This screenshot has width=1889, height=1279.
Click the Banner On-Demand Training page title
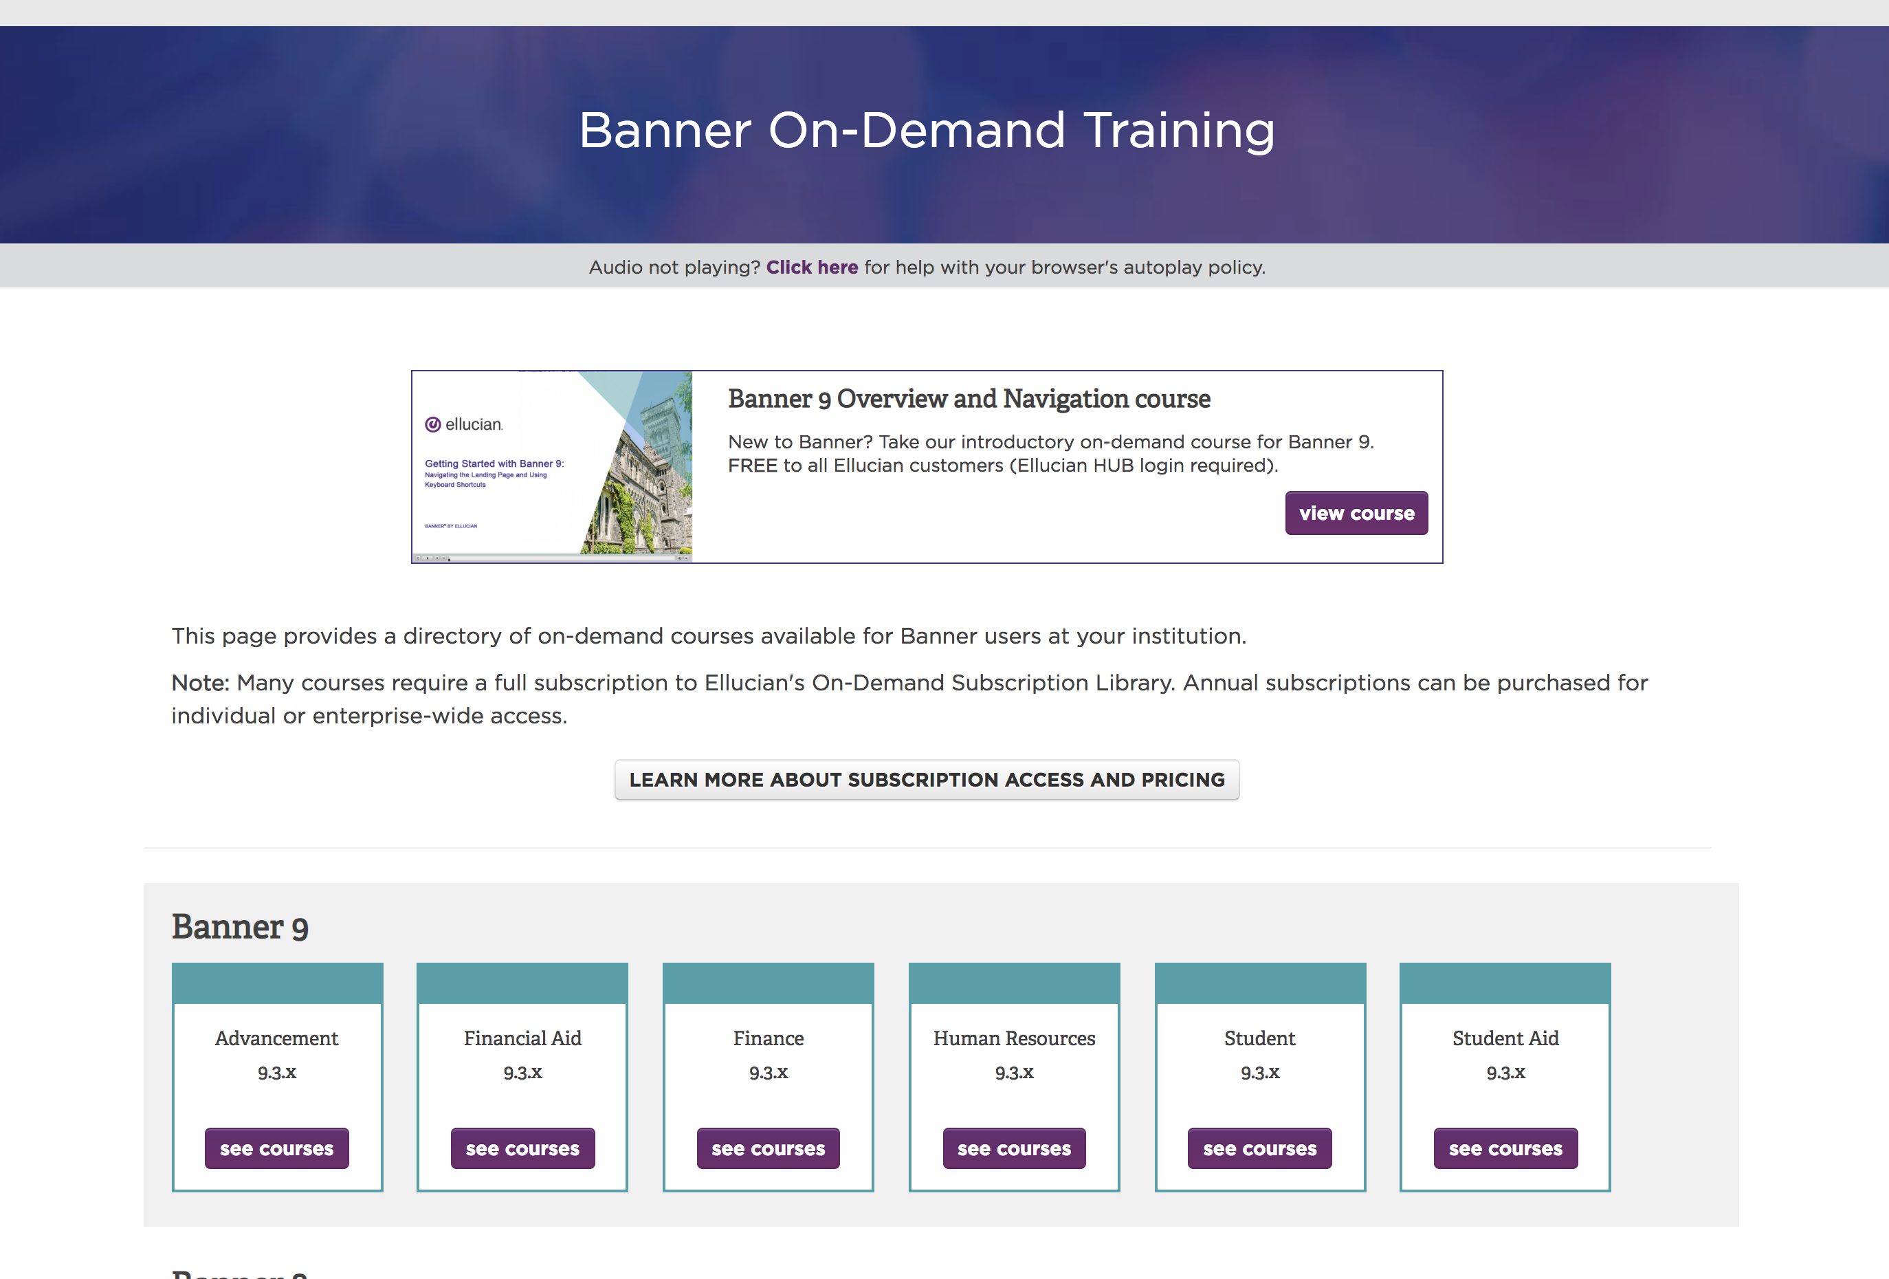point(927,130)
